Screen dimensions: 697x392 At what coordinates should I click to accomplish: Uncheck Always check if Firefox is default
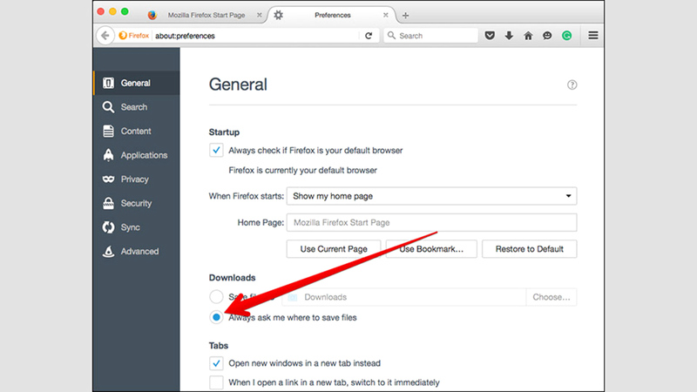pos(216,151)
